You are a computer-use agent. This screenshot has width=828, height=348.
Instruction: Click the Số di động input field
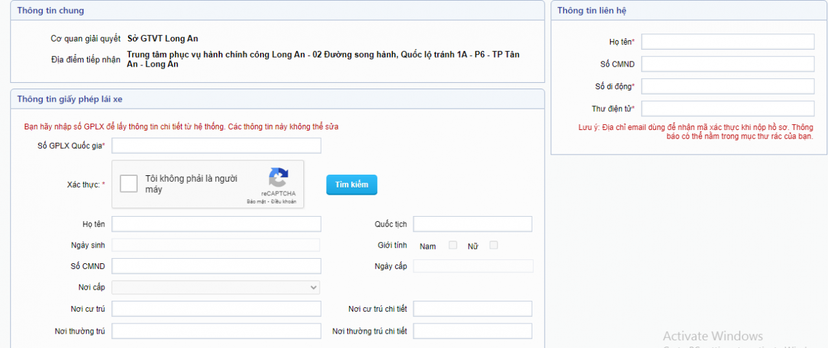[728, 86]
